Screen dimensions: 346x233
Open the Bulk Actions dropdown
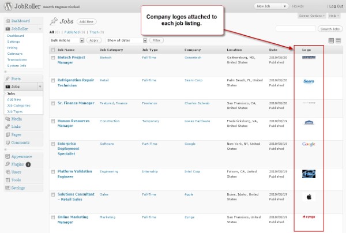pos(67,40)
